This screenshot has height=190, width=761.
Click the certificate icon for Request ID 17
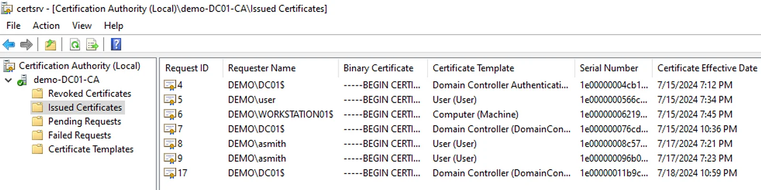[x=170, y=173]
